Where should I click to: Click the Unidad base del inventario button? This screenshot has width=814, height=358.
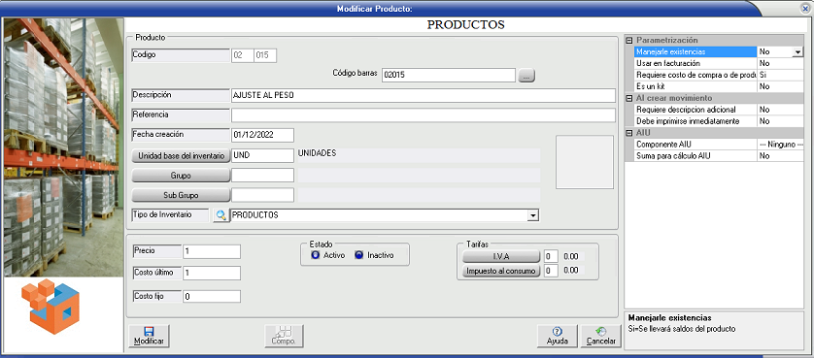coord(181,155)
